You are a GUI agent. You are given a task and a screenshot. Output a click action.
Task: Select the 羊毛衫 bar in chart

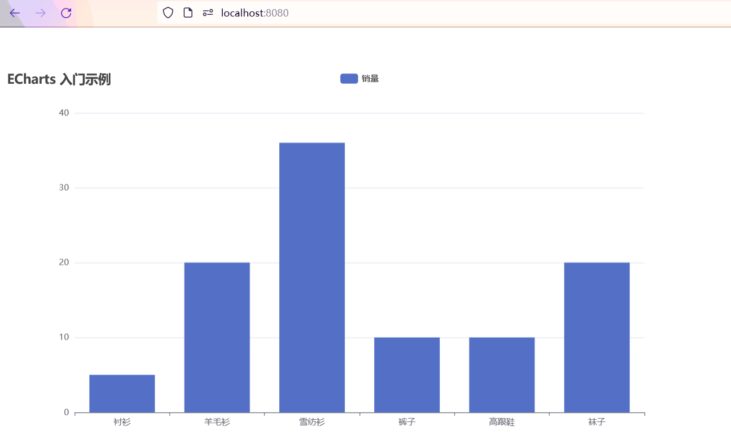pos(217,337)
